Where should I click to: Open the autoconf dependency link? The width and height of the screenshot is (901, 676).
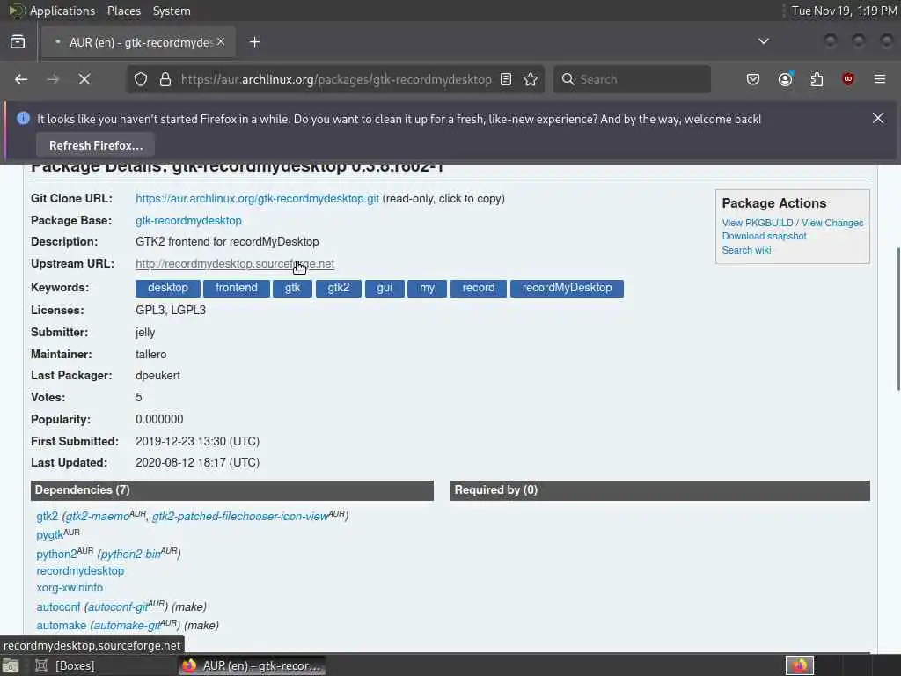58,607
